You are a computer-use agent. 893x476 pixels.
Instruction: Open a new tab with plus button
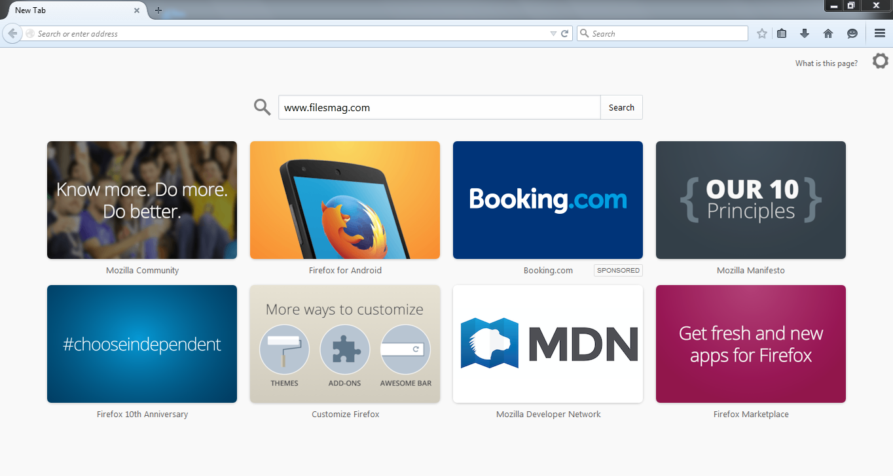tap(158, 10)
